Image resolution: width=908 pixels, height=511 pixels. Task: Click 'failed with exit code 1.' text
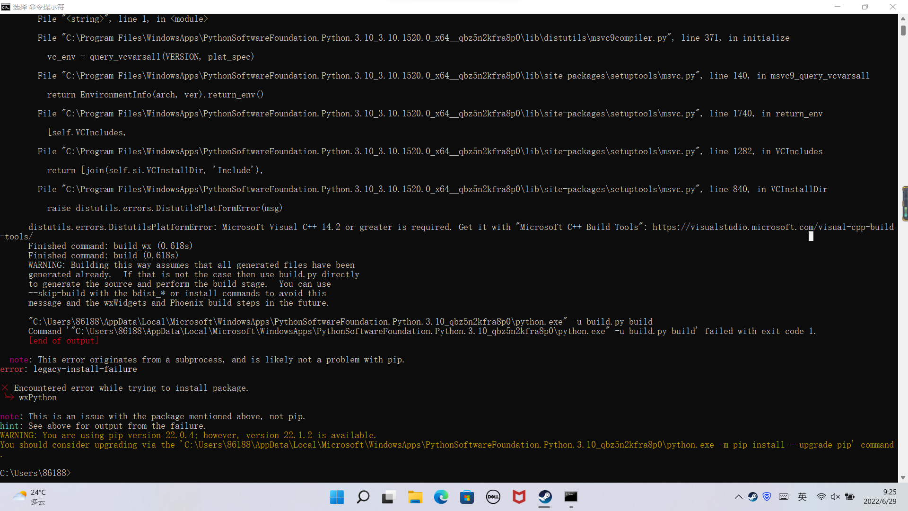pos(760,331)
